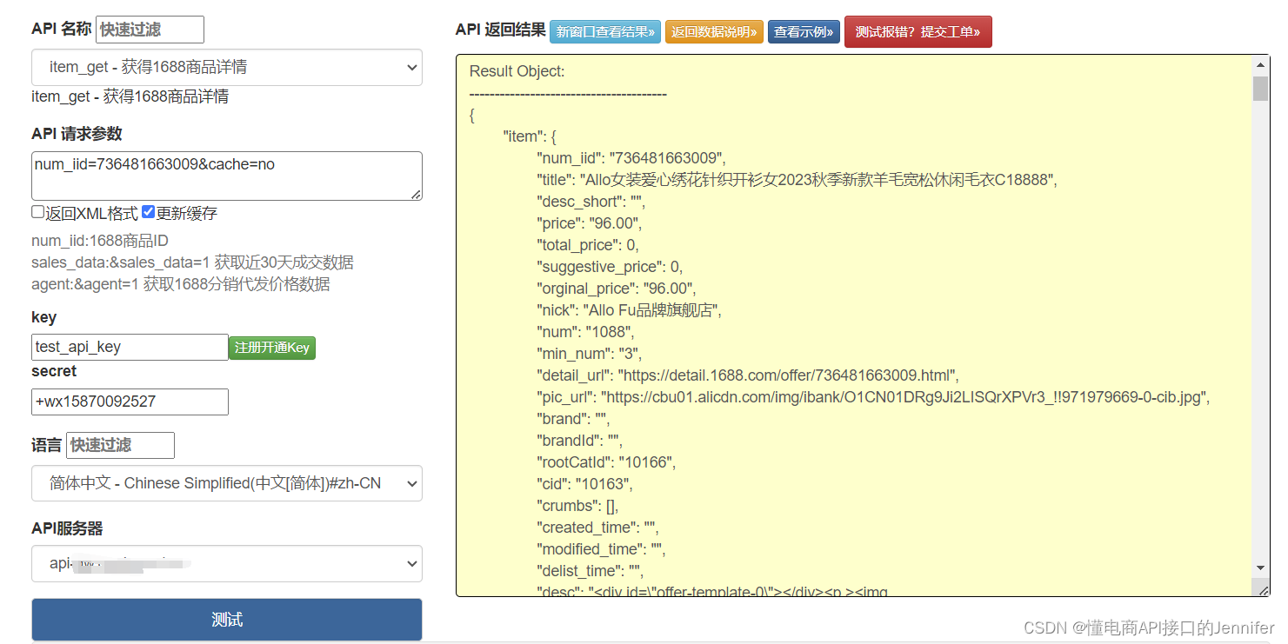The width and height of the screenshot is (1288, 644).
Task: Click the 查看示例 button
Action: point(803,30)
